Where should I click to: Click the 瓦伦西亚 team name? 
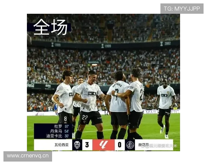[62, 145]
